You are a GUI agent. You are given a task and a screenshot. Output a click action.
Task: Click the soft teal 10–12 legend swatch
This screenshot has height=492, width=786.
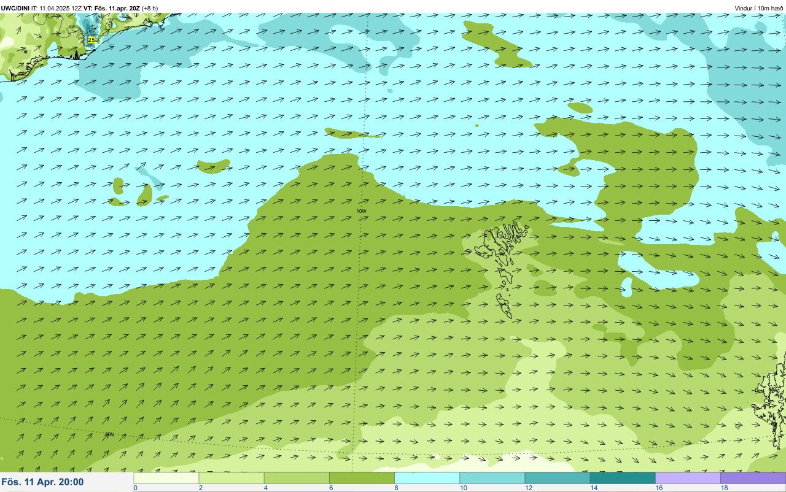(492, 478)
